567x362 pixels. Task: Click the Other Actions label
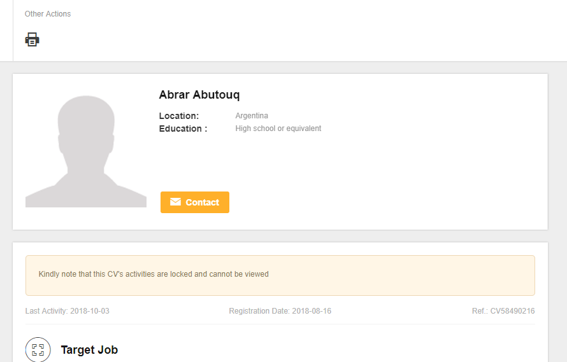tap(48, 14)
